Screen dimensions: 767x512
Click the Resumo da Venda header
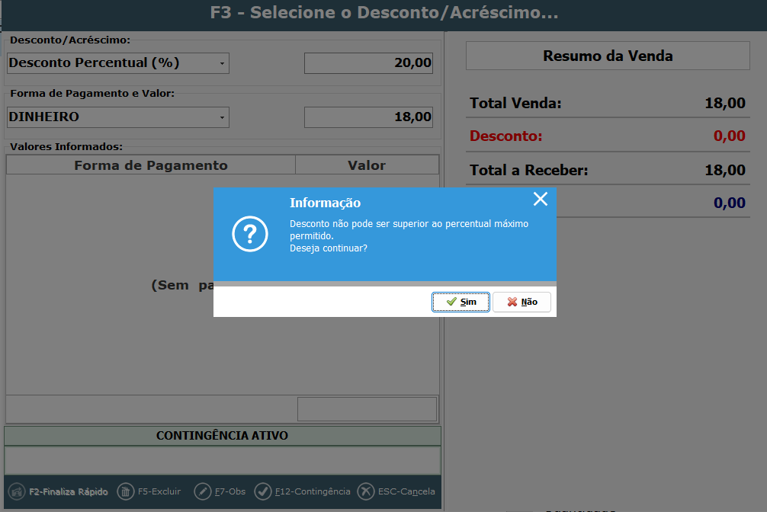[x=608, y=56]
